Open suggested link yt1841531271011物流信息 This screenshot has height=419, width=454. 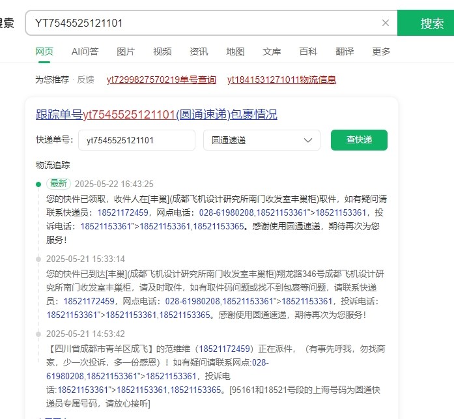[282, 79]
